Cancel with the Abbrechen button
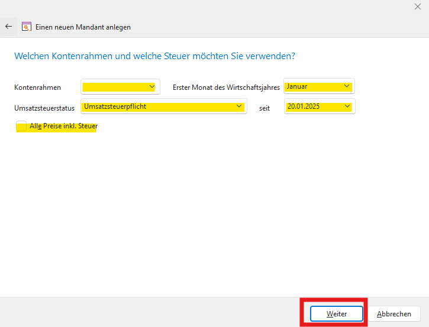 coord(394,314)
